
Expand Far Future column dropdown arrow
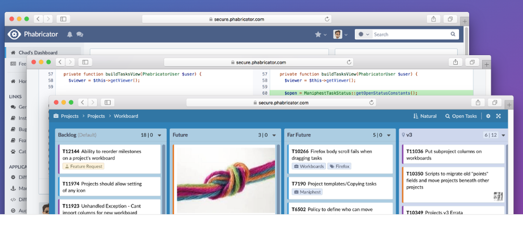[389, 135]
